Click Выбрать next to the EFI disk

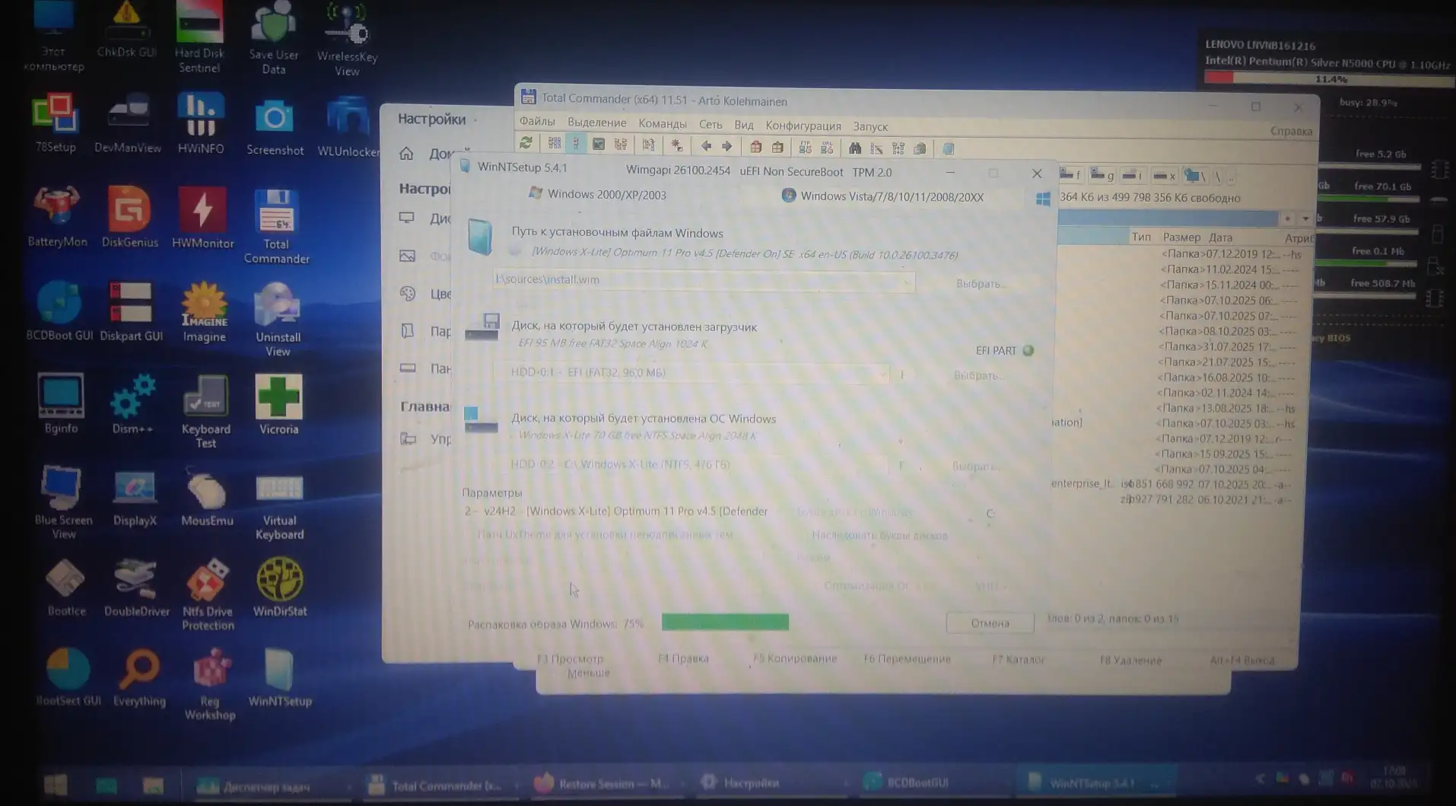(978, 375)
